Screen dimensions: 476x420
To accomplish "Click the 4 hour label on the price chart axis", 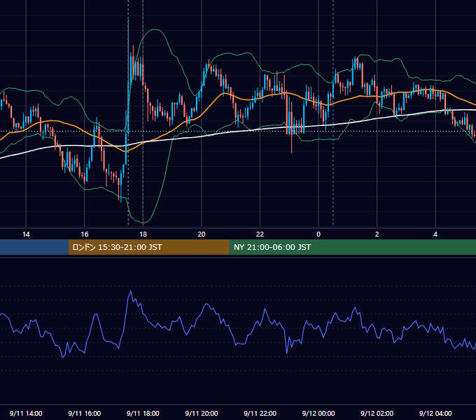I will [435, 234].
